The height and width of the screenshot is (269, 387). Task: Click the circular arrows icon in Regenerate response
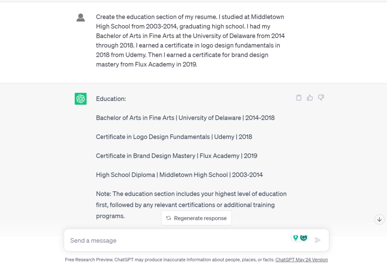[169, 218]
